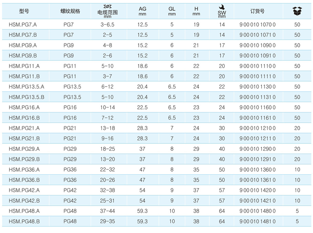The height and width of the screenshot is (233, 313).
Task: Click cable range 20-26 cell
Action: point(107,180)
